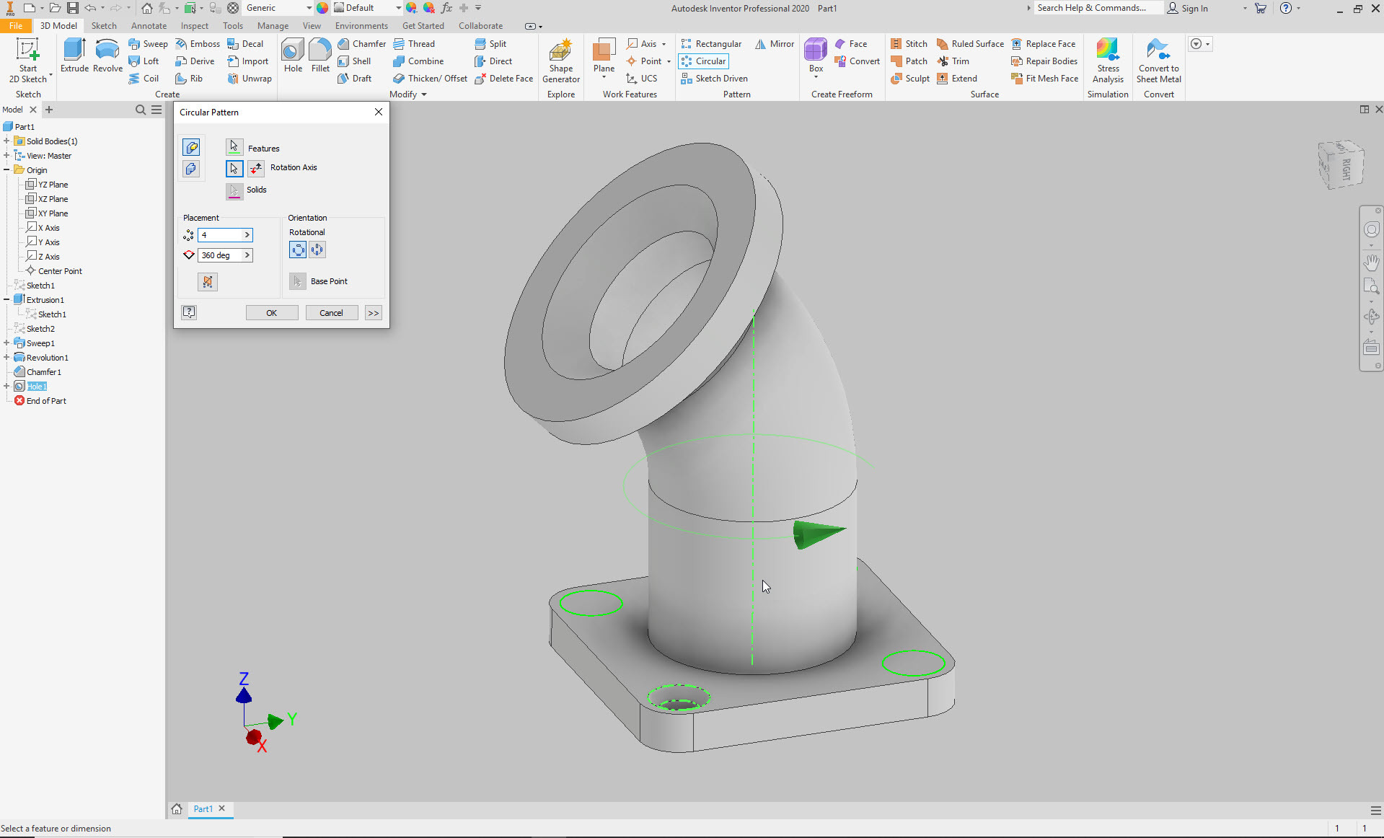This screenshot has height=838, width=1384.
Task: Search the Model browser
Action: pos(141,110)
